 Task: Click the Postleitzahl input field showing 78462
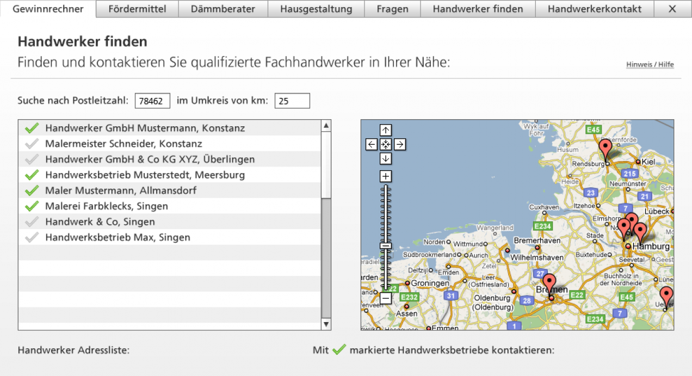pyautogui.click(x=152, y=100)
